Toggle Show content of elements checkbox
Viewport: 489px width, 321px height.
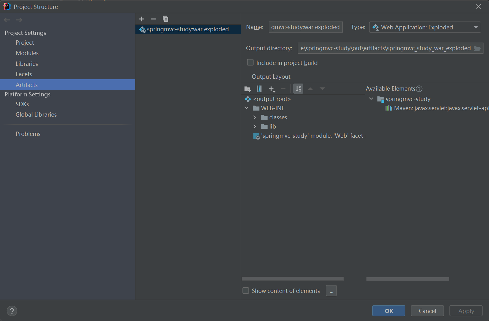tap(246, 291)
